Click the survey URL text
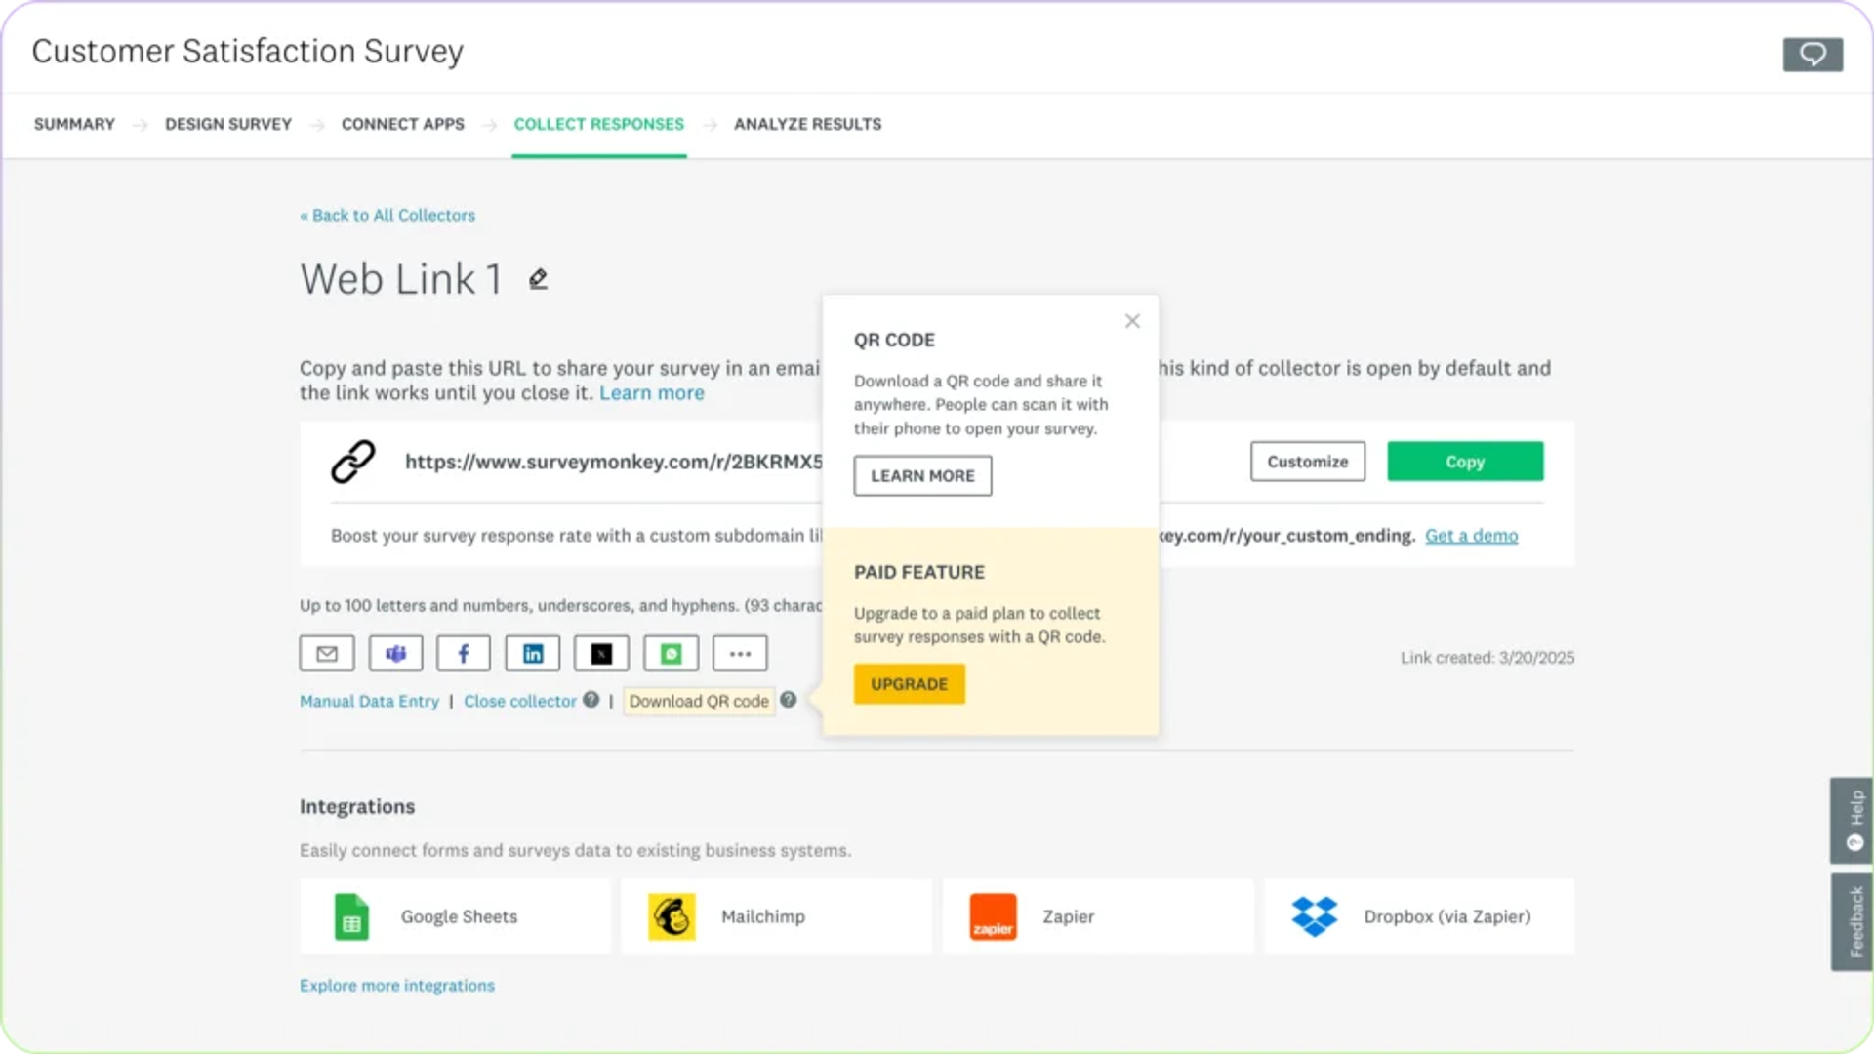1874x1054 pixels. click(614, 462)
